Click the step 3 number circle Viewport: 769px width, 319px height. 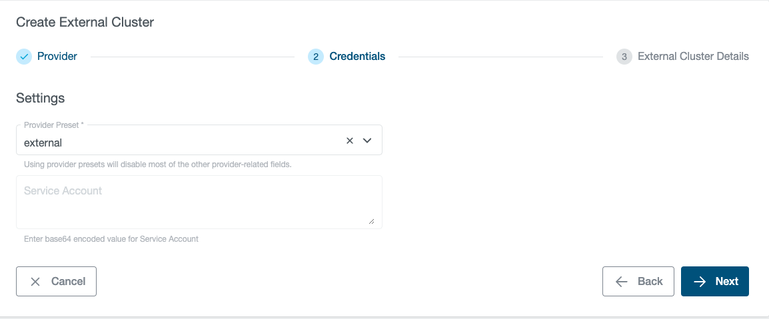(x=624, y=57)
